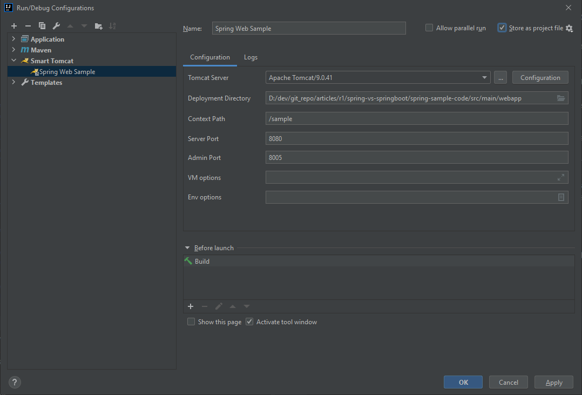The width and height of the screenshot is (582, 395).
Task: Select the Configuration tab
Action: coord(210,57)
